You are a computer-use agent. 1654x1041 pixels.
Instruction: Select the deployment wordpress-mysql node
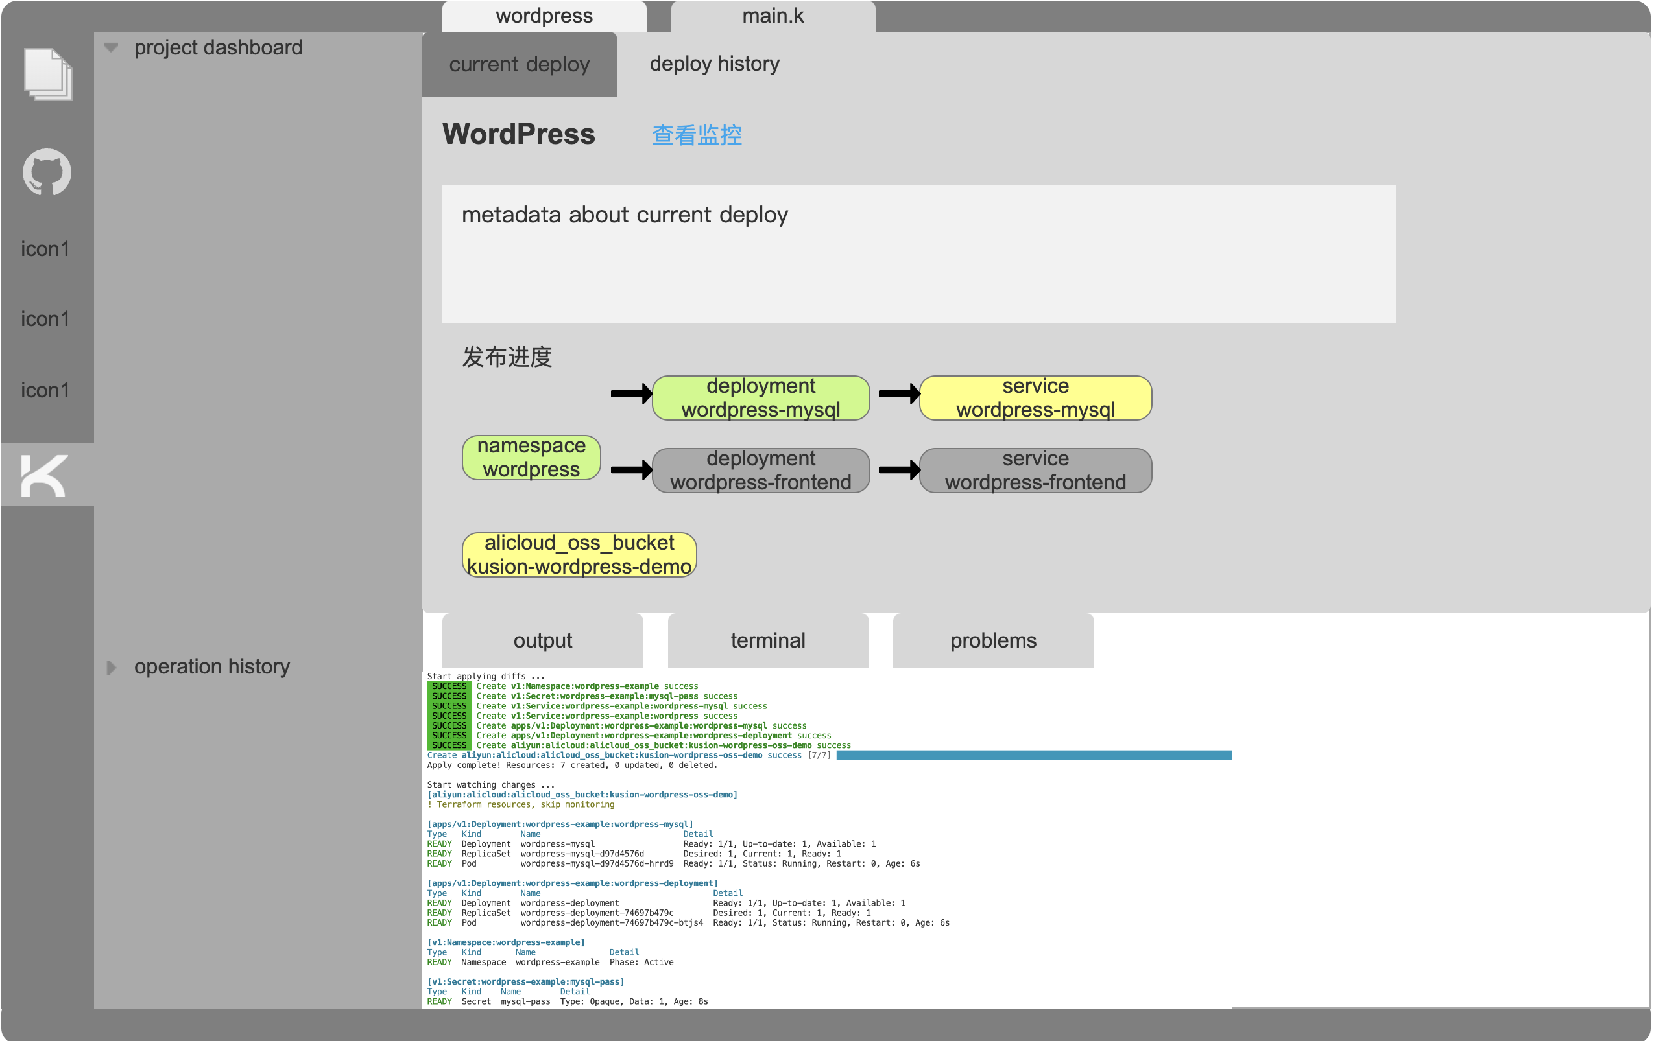tap(761, 397)
